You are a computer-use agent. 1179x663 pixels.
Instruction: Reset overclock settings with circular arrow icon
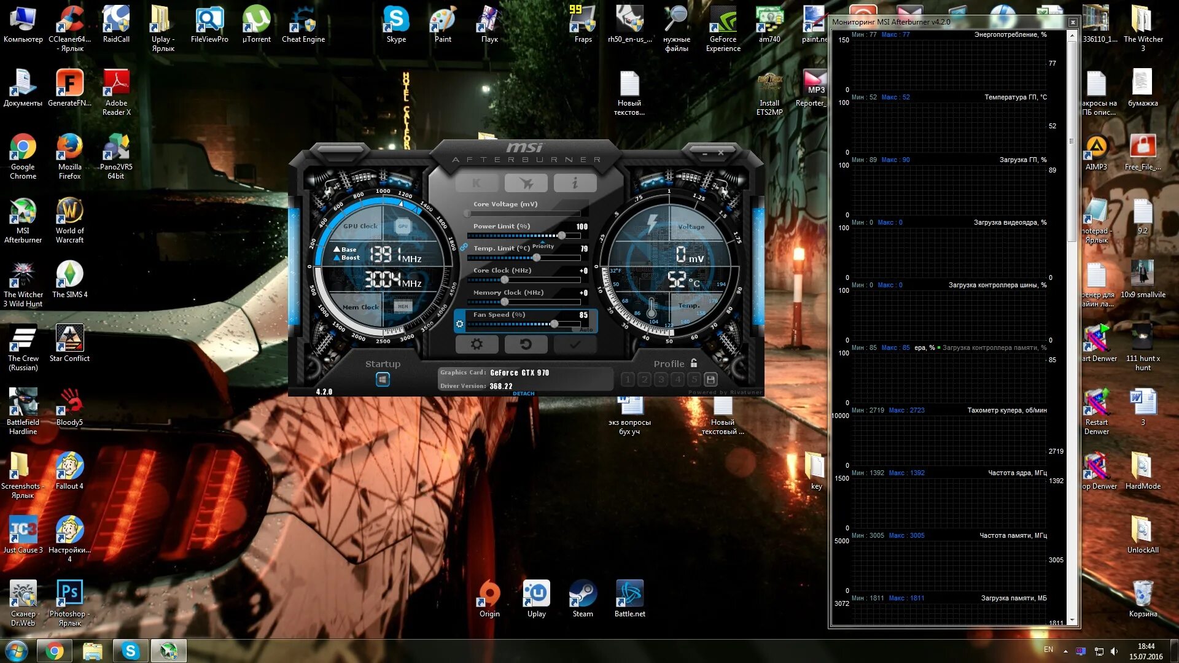(x=526, y=344)
